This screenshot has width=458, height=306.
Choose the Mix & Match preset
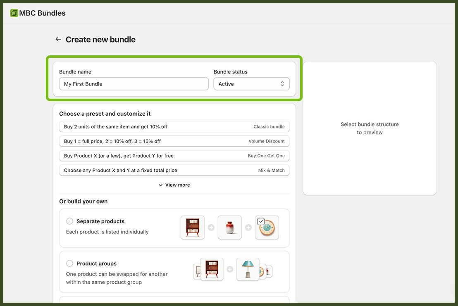click(174, 170)
